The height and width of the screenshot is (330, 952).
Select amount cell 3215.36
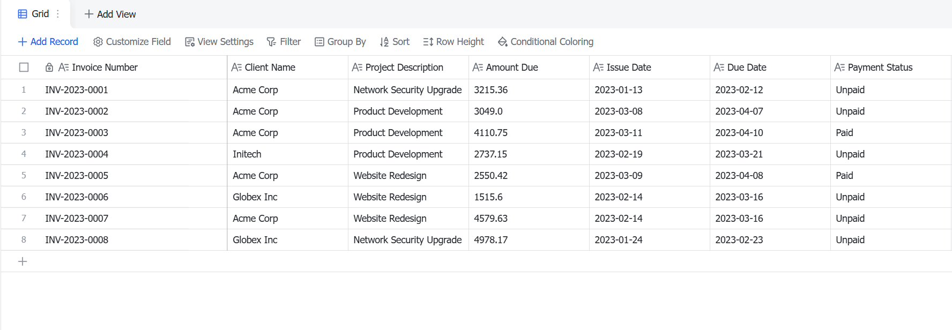529,90
